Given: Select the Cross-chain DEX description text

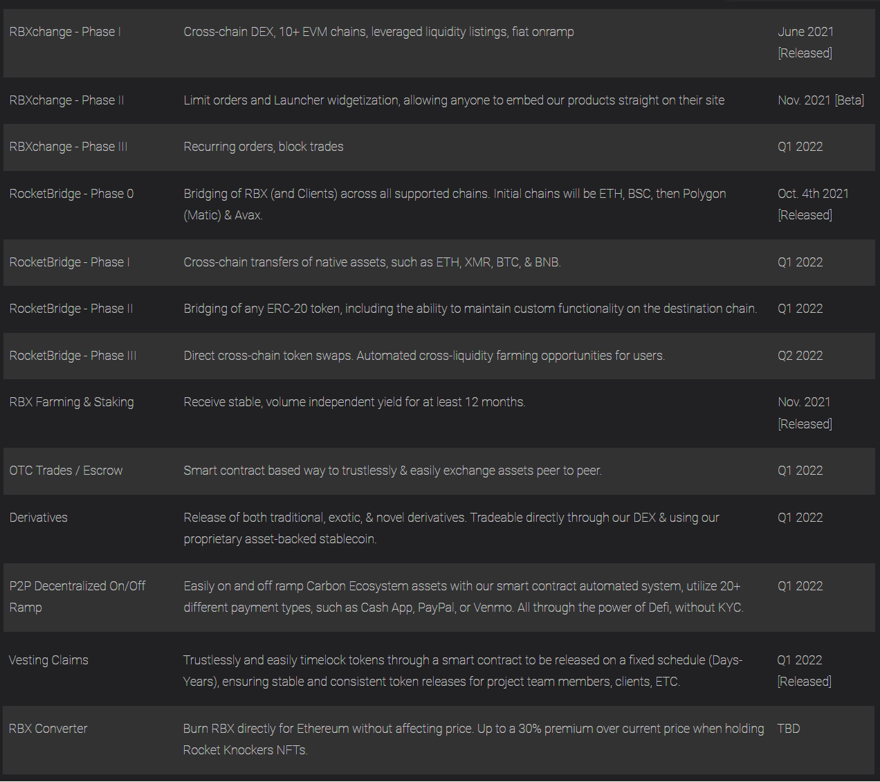Looking at the screenshot, I should 378,32.
